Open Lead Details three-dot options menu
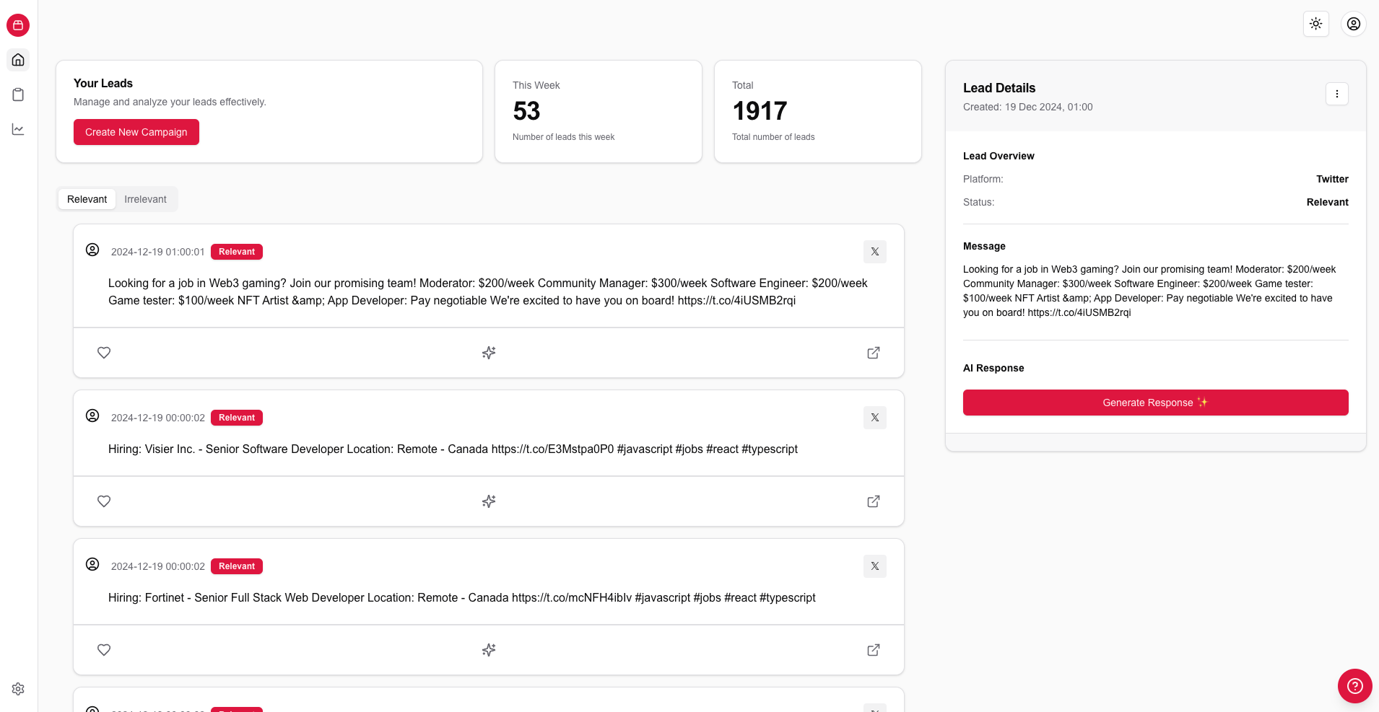 (1336, 94)
